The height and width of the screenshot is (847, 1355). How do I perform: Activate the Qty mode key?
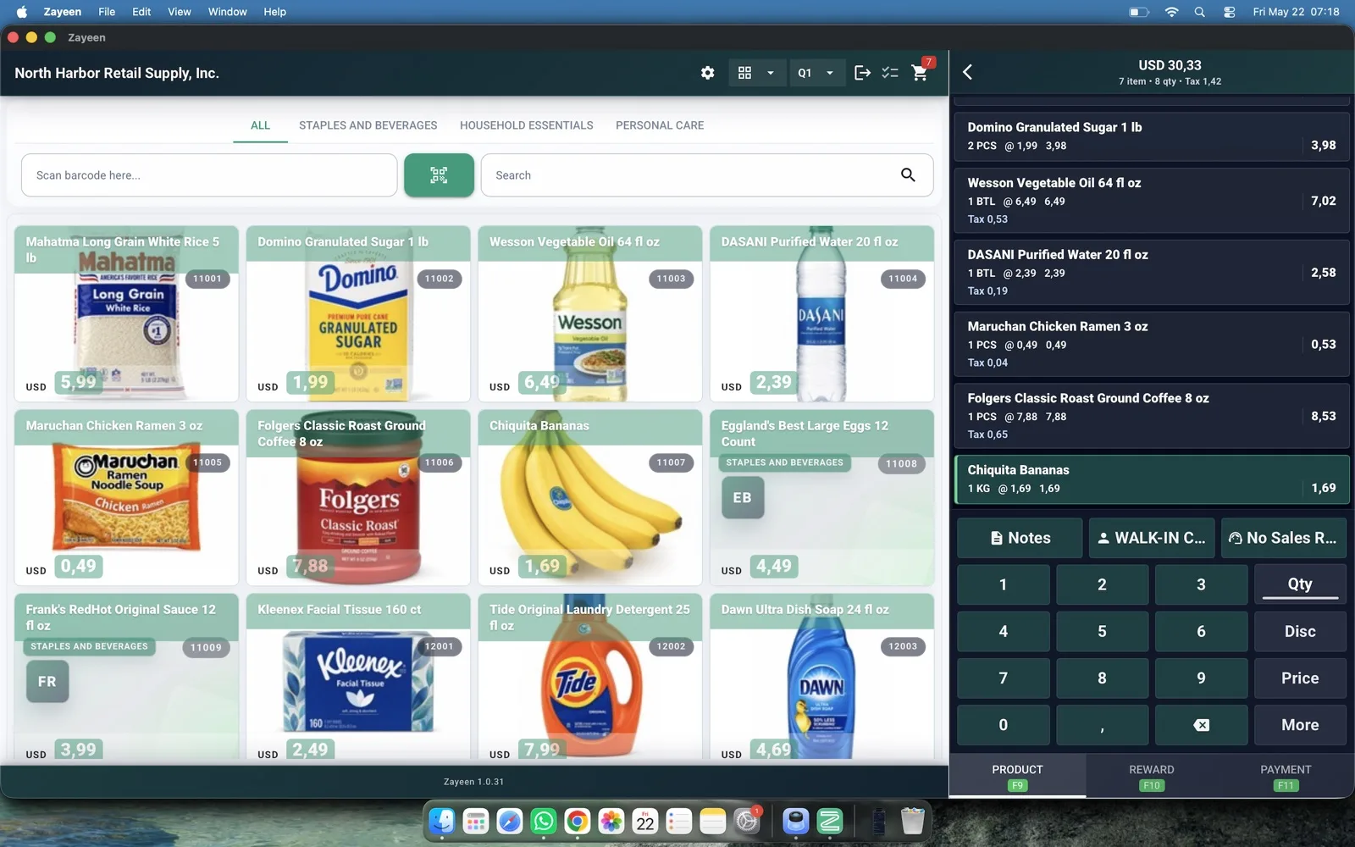click(1300, 584)
